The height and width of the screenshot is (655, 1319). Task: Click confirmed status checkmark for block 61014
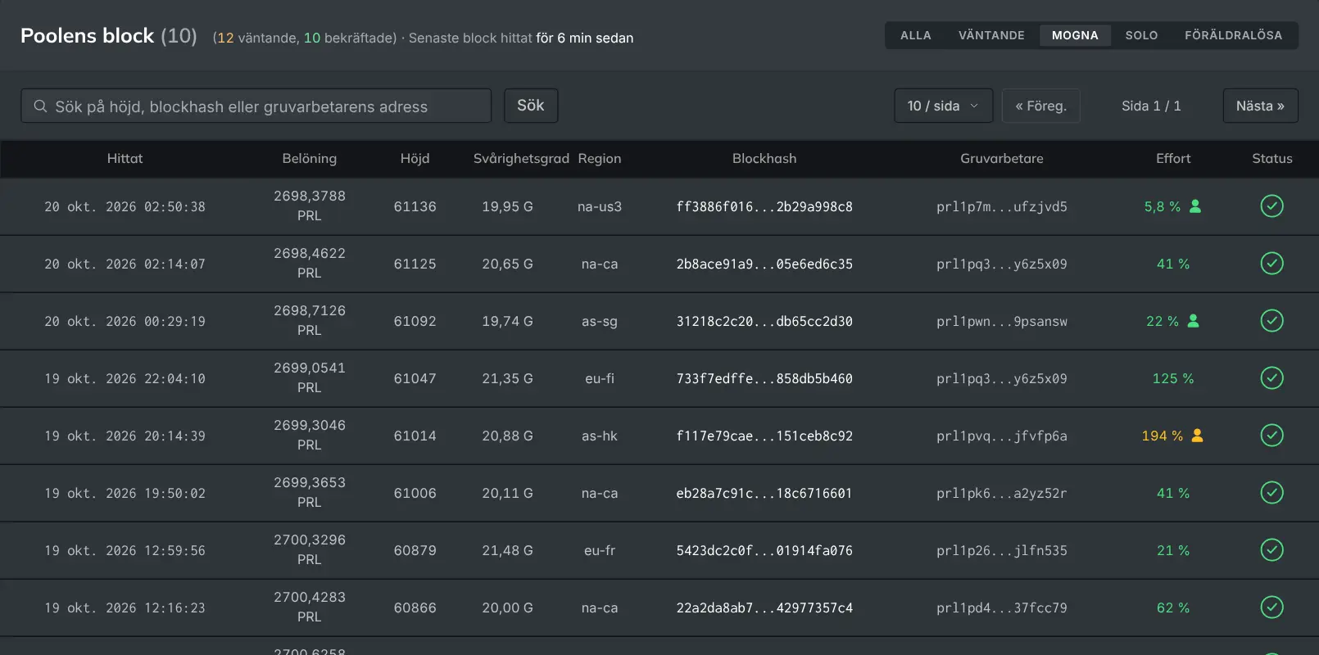(x=1271, y=436)
